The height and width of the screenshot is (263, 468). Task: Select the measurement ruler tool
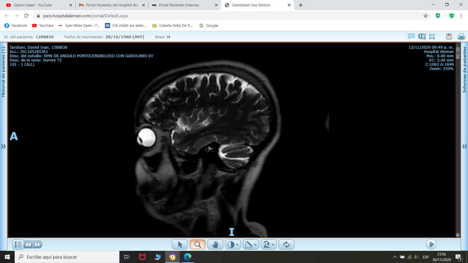[249, 244]
